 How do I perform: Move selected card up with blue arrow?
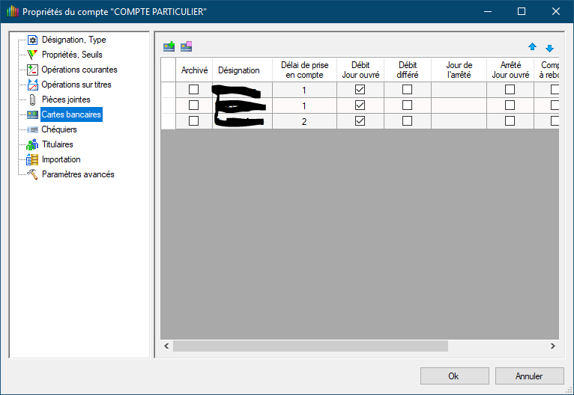[532, 47]
